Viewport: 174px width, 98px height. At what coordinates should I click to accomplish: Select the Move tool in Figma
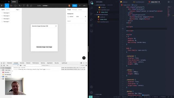(x=6, y=5)
